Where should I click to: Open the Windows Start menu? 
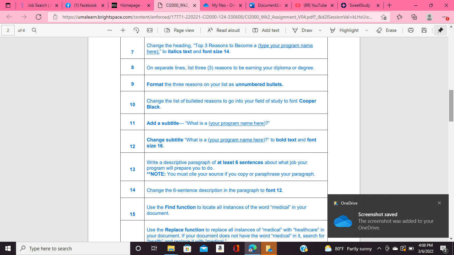[x=8, y=248]
